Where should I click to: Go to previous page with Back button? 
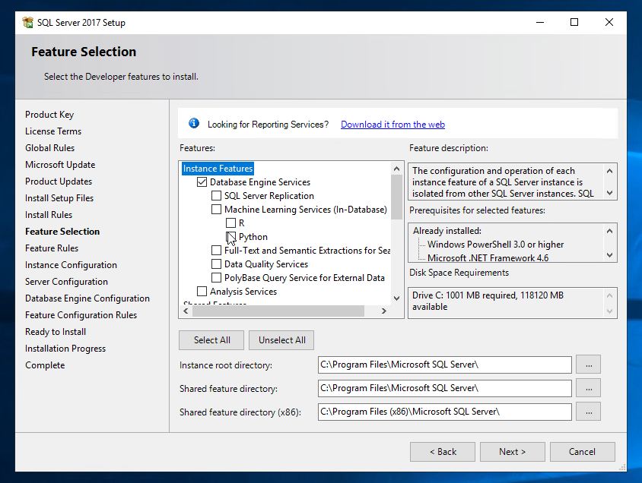(x=443, y=452)
